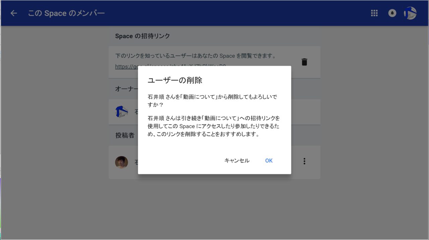Click the この Space のメンバー page title

coord(66,13)
